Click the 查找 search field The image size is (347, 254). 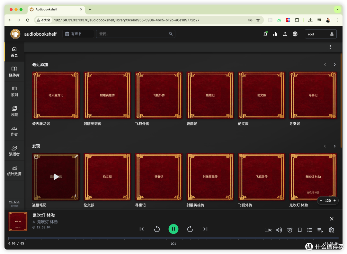[135, 34]
